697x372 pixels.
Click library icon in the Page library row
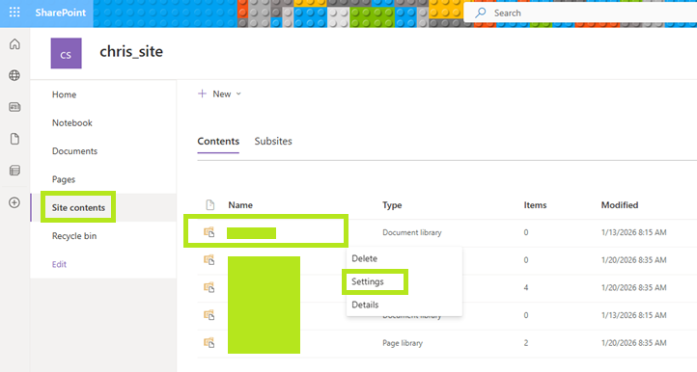coord(209,343)
